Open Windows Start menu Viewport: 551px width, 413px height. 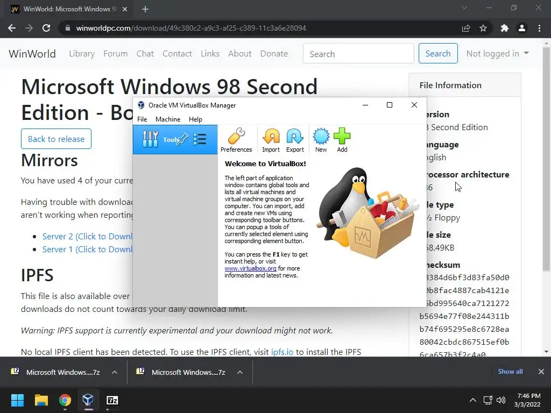pyautogui.click(x=17, y=400)
